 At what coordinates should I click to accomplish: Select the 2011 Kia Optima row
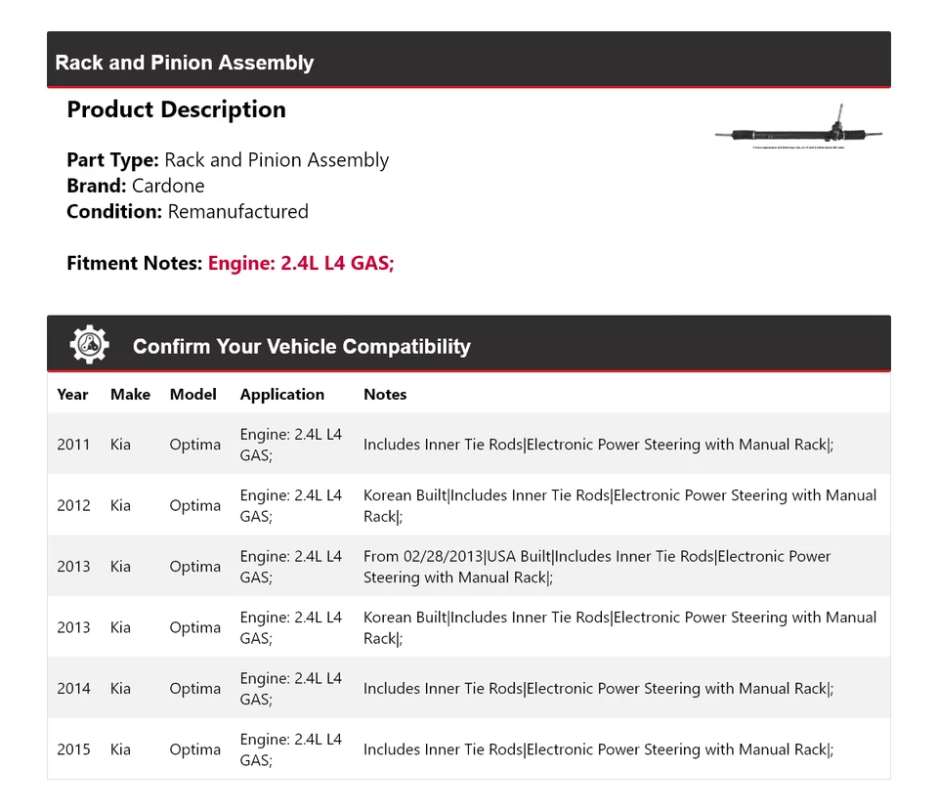tap(469, 445)
